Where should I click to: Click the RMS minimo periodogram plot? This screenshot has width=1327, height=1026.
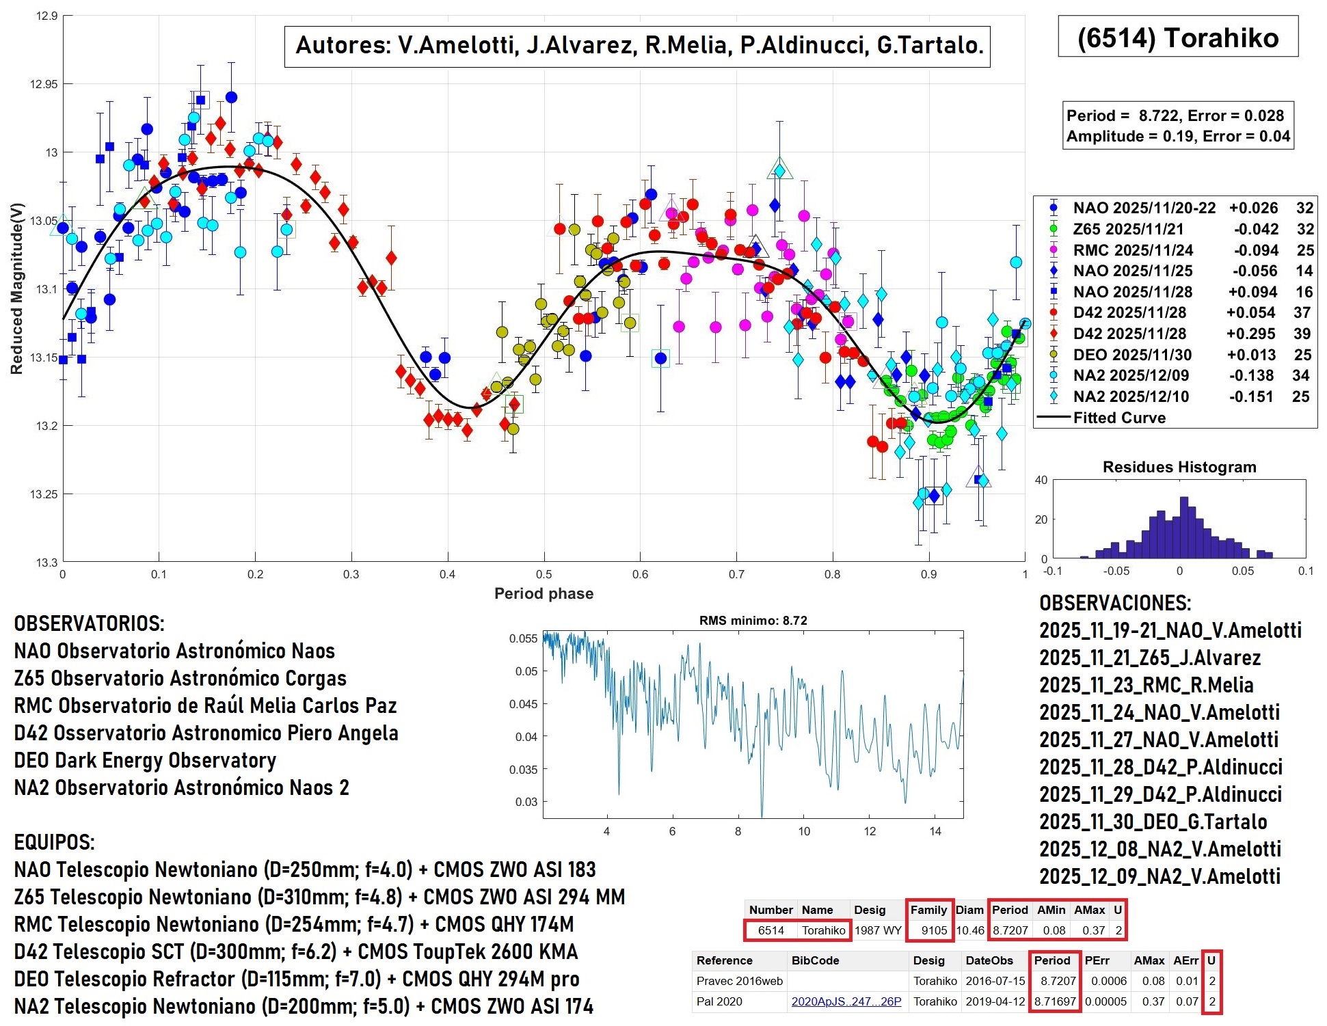753,724
